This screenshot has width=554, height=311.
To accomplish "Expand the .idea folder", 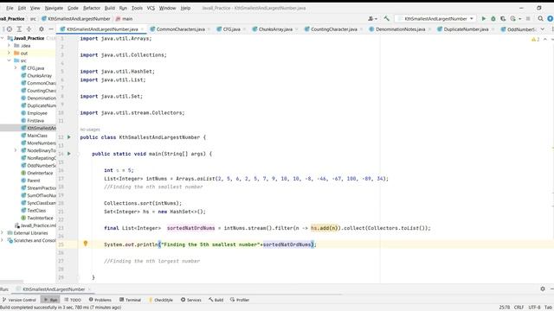I will pyautogui.click(x=10, y=46).
